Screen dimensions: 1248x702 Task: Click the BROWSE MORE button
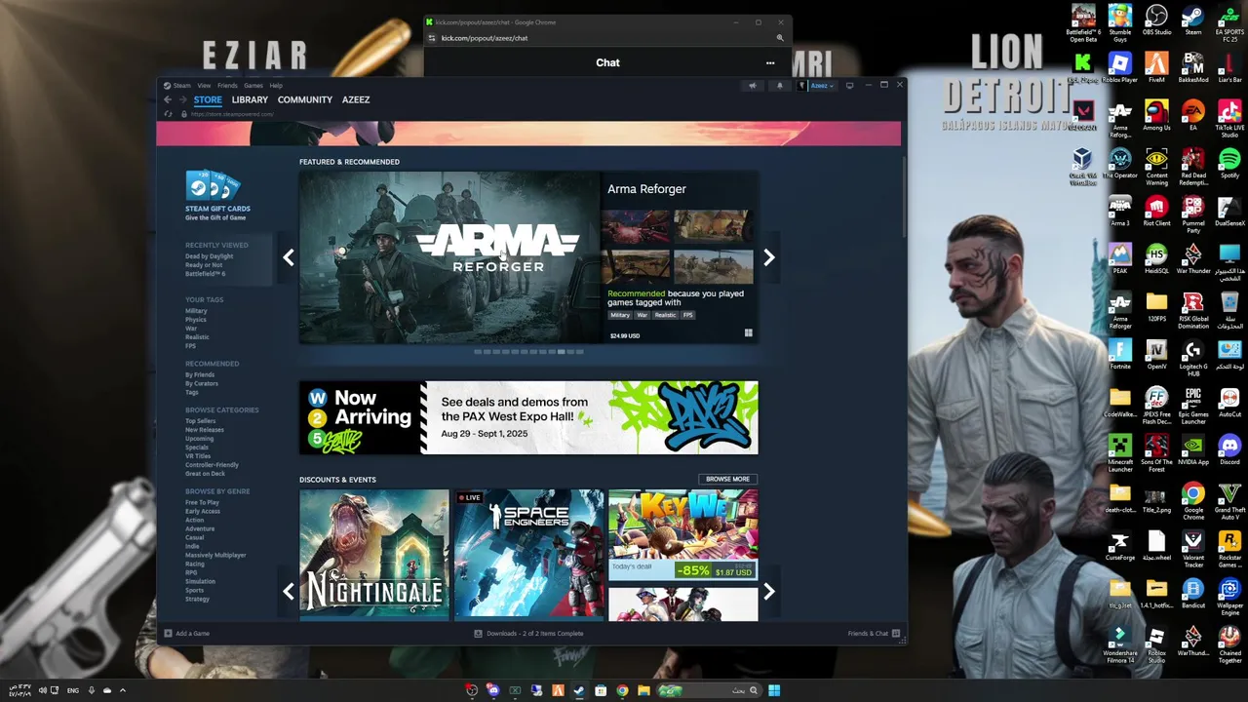pos(727,479)
